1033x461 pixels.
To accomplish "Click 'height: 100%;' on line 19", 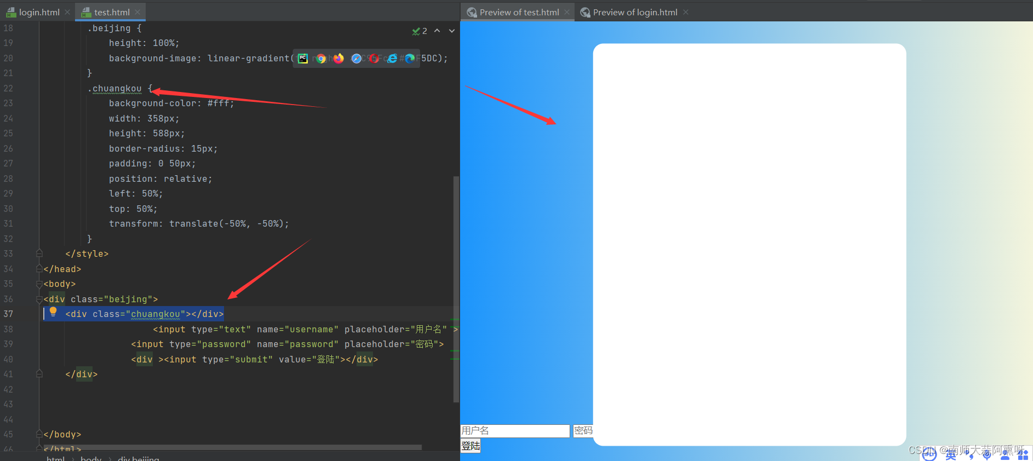I will [x=144, y=43].
